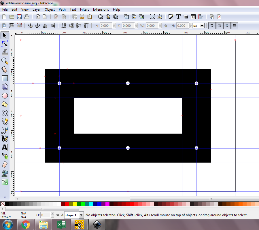
Task: Select the Ellipse tool
Action: pos(5,95)
